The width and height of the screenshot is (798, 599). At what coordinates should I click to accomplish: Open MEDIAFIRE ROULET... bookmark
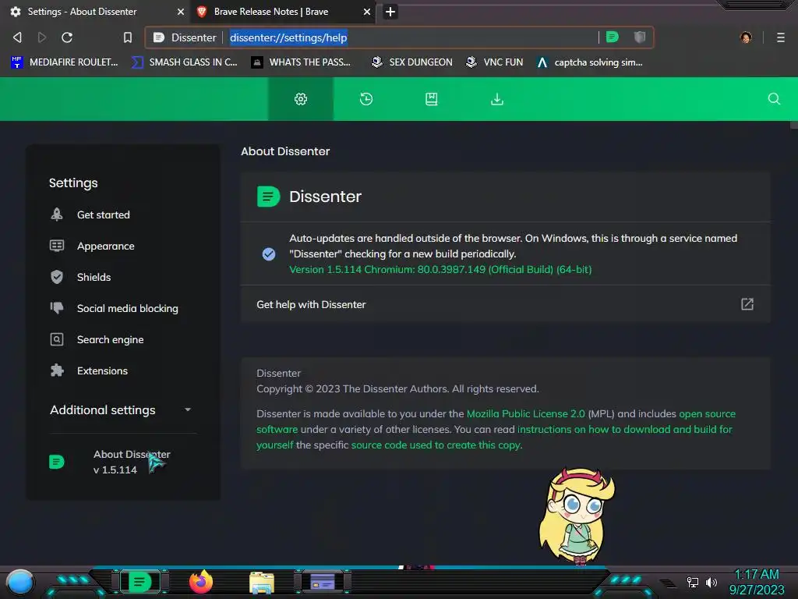point(64,62)
